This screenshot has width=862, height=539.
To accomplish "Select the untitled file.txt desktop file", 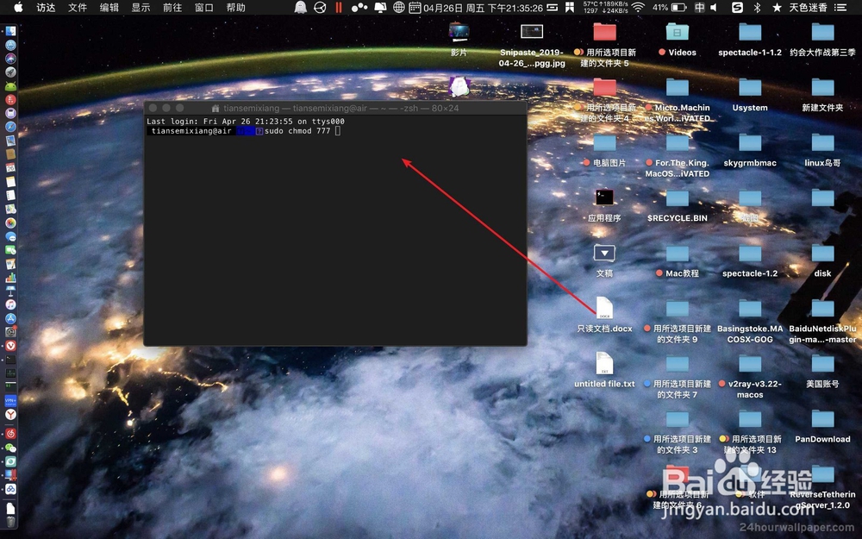I will [x=604, y=370].
